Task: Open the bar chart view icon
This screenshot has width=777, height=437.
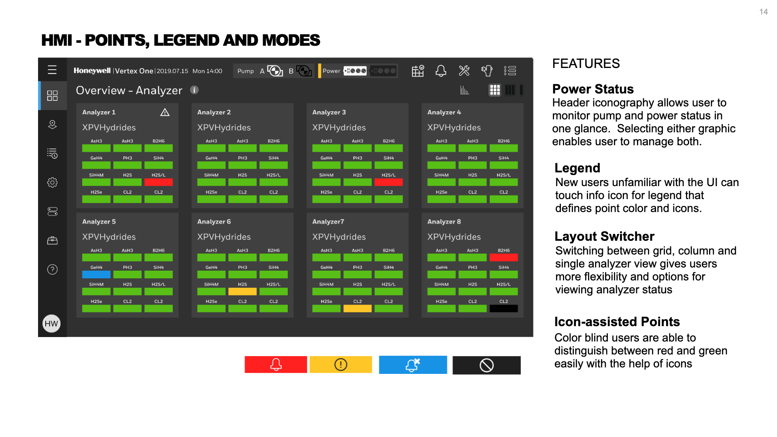Action: click(464, 90)
